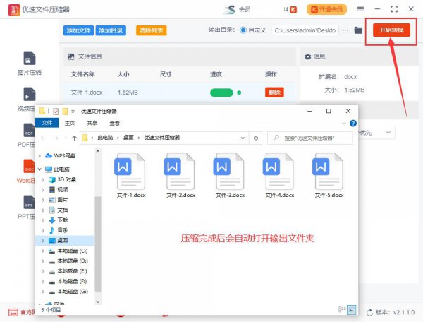Expand the 本地磁盘 (D:) tree node

point(43,261)
